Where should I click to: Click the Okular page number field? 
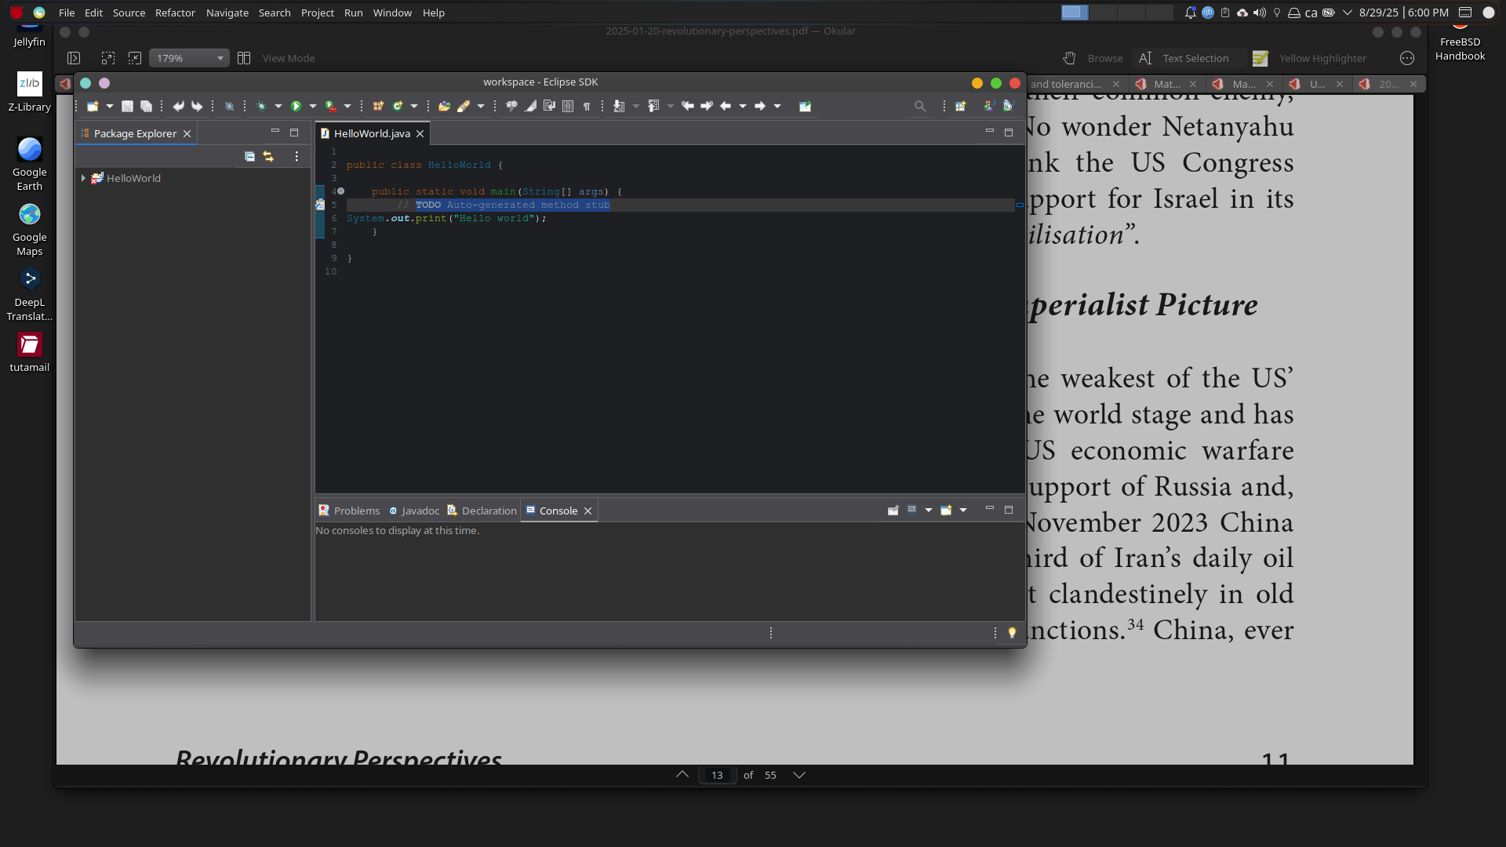(x=717, y=775)
